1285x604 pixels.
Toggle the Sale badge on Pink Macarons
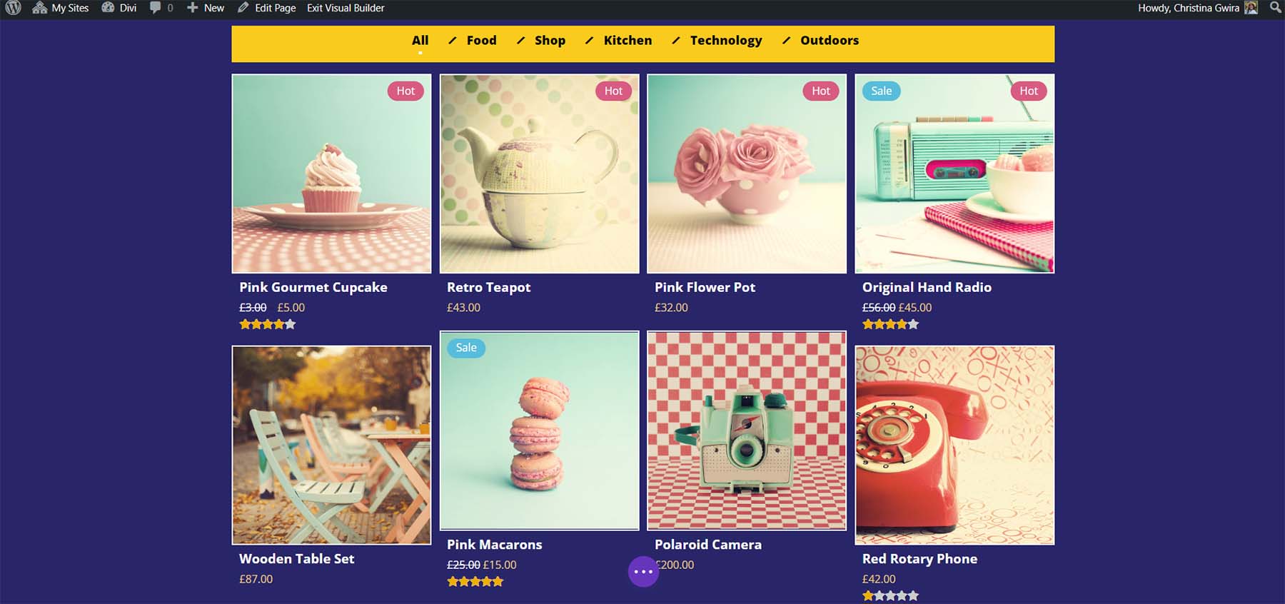point(465,348)
